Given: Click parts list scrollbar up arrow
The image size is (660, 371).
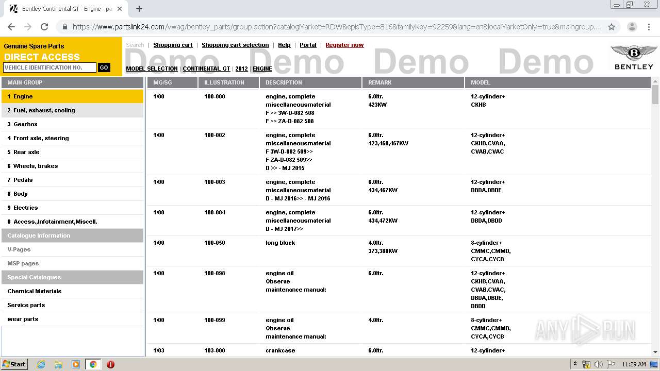Looking at the screenshot, I should click(655, 81).
